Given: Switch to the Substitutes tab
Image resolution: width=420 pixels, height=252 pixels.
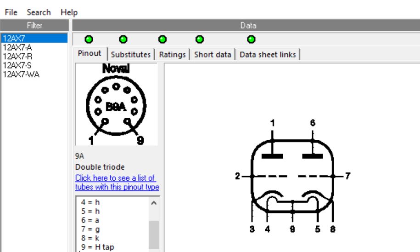Looking at the screenshot, I should 131,54.
